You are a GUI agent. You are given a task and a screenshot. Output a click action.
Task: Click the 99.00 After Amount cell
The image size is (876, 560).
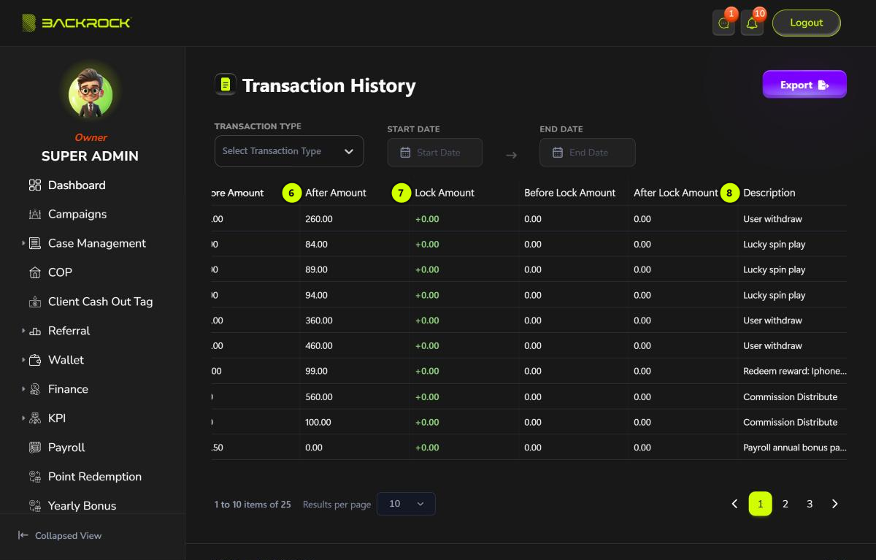tap(317, 371)
